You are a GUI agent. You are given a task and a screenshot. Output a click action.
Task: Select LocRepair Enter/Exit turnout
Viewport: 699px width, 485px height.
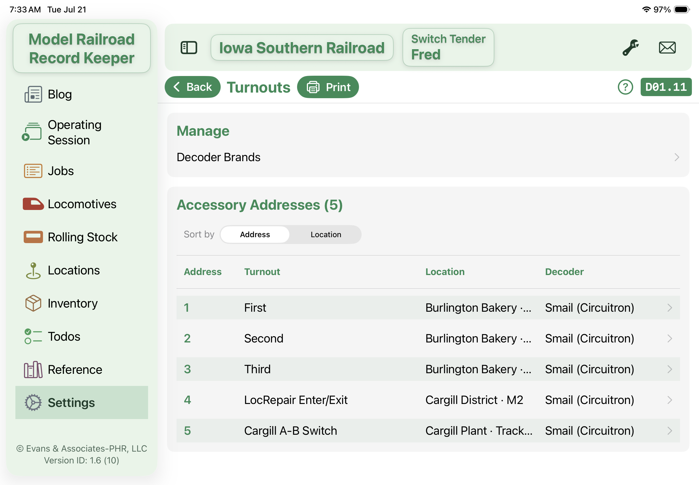[296, 400]
